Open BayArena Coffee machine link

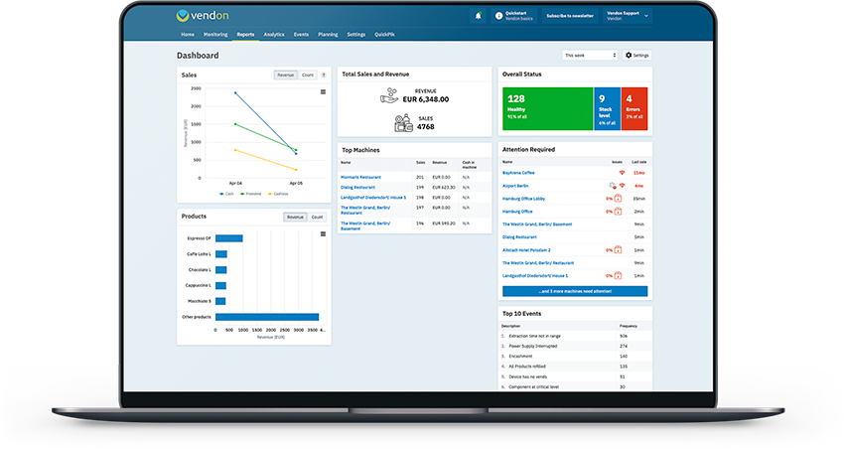pos(518,173)
